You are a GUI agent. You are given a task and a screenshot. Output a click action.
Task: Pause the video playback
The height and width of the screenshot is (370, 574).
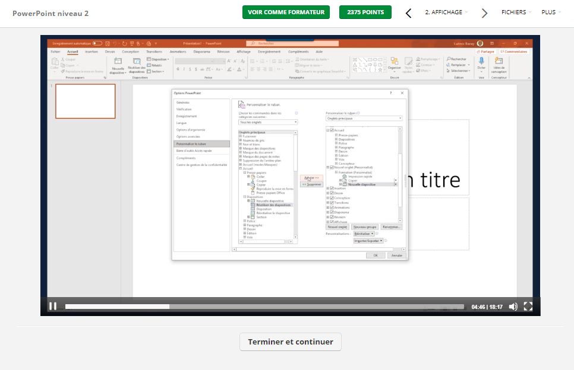click(53, 307)
